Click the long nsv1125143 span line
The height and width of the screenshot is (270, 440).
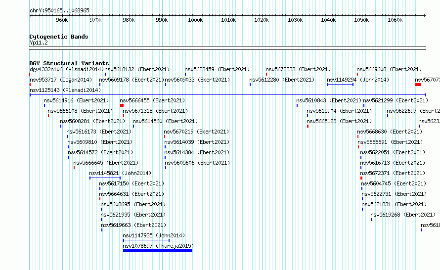[228, 95]
